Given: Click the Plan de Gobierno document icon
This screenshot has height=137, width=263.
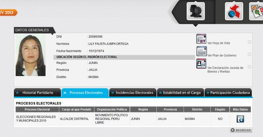Looking at the screenshot, I should pyautogui.click(x=202, y=51).
